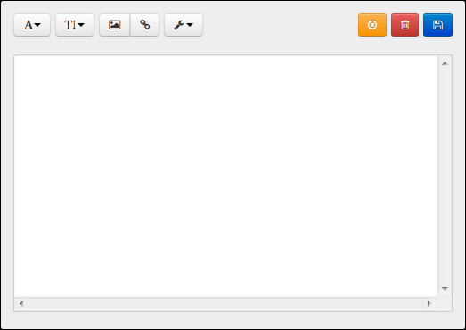Click inside the white text editing area
The width and height of the screenshot is (466, 330).
tap(225, 176)
